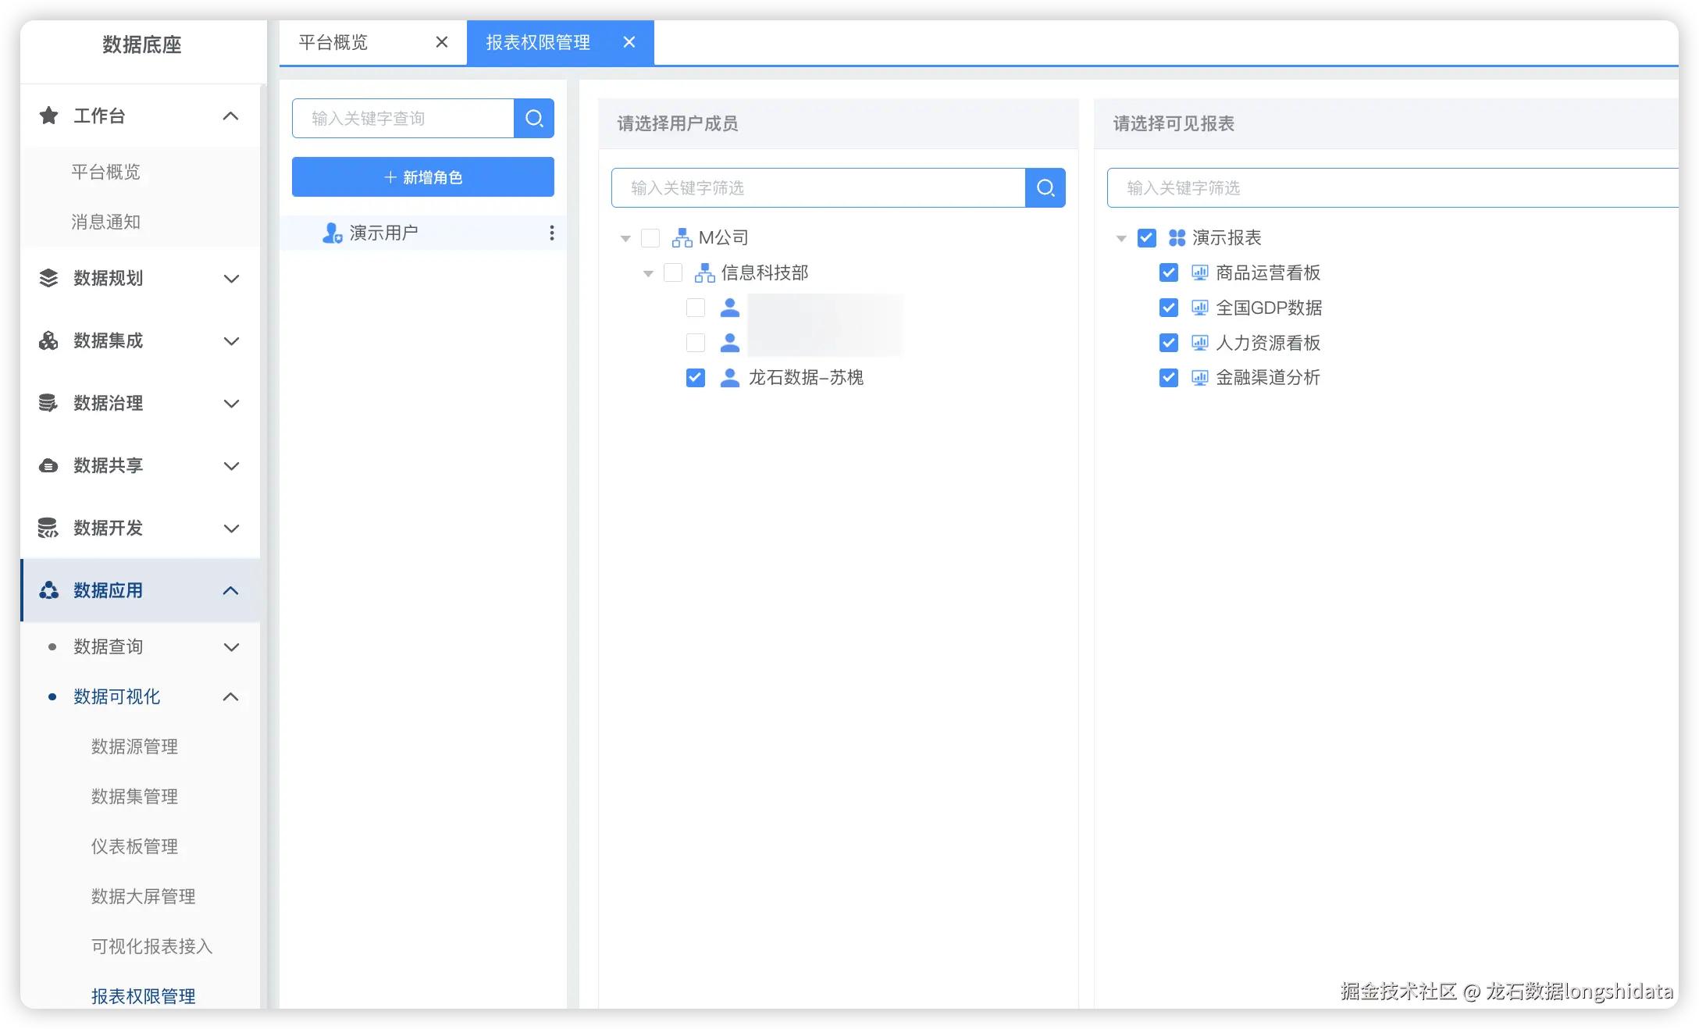Screen dimensions: 1699x1029
Task: Check the M公司 organization checkbox
Action: click(x=650, y=237)
